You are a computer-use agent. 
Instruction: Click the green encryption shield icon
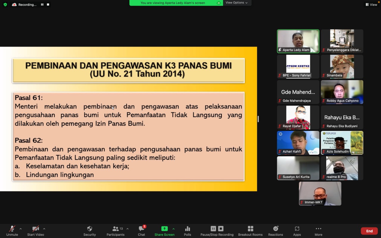point(5,4)
